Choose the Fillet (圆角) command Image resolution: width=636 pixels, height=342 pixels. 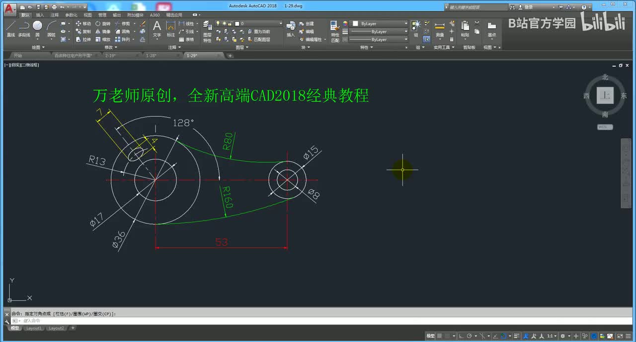click(x=123, y=31)
